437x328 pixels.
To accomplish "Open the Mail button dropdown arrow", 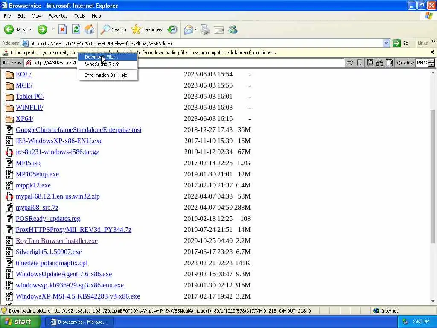I will pos(195,29).
